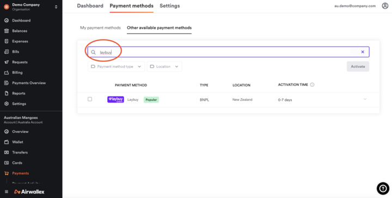Go to Dashboard top tab
Viewport: 392px width, 198px height.
(90, 6)
